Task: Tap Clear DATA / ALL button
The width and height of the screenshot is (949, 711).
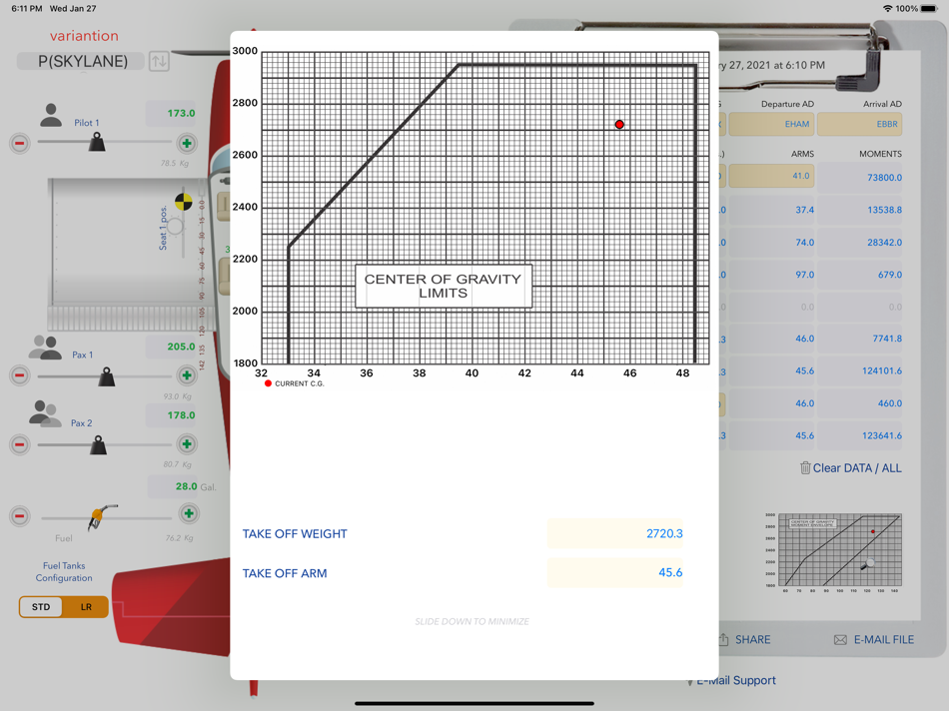Action: 856,468
